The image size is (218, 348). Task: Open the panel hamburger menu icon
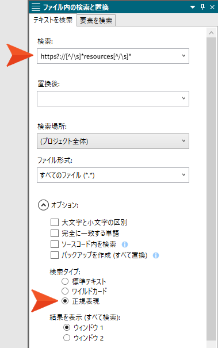click(x=36, y=7)
